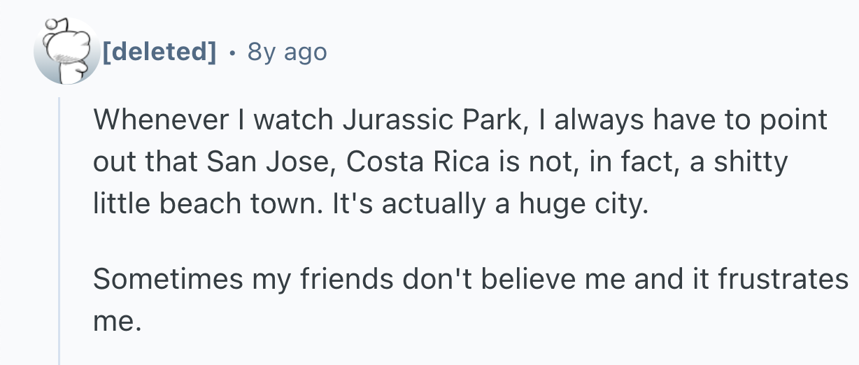Click the final "me." on the last line

tap(117, 321)
